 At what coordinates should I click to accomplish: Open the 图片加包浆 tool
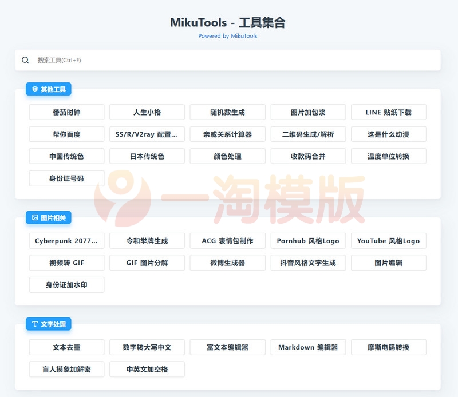308,112
